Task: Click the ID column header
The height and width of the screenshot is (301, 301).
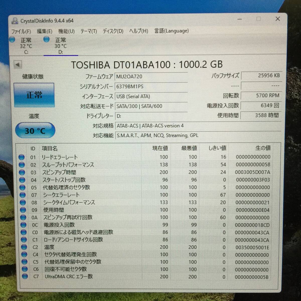Action: coord(33,149)
